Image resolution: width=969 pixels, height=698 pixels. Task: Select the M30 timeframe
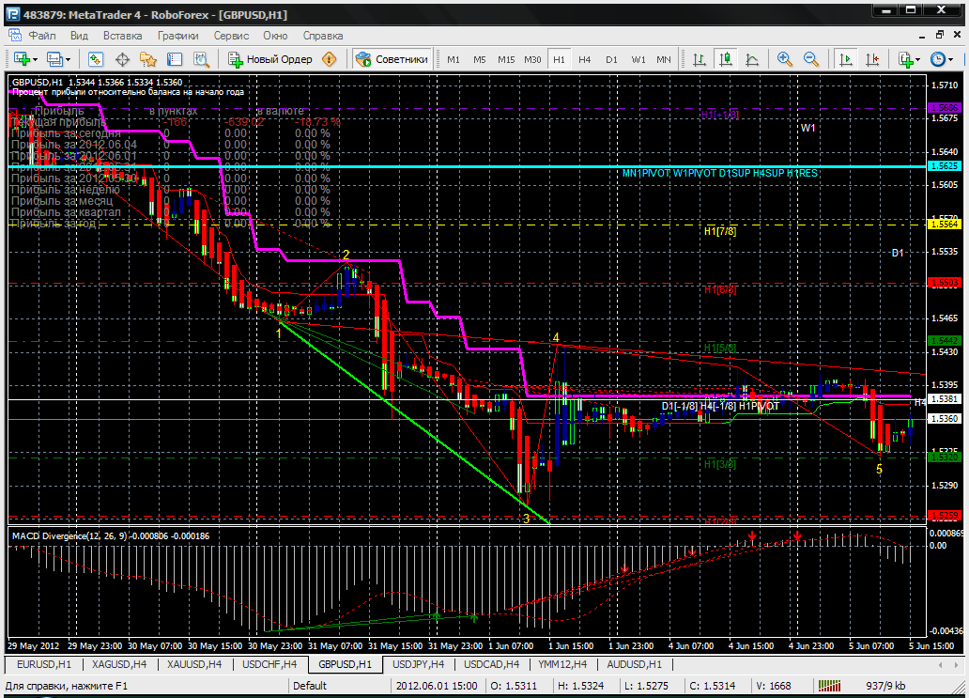[x=532, y=59]
